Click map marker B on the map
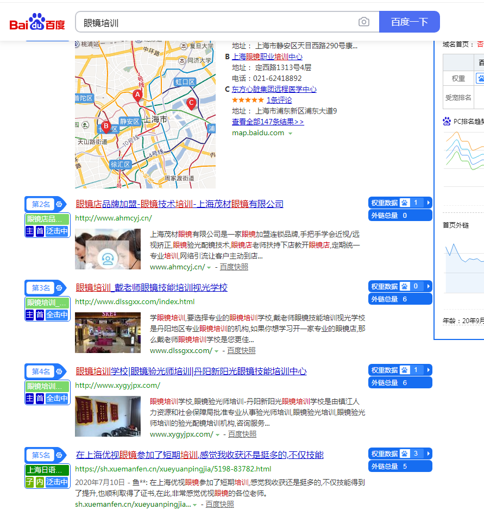This screenshot has height=510, width=484. coord(106,127)
